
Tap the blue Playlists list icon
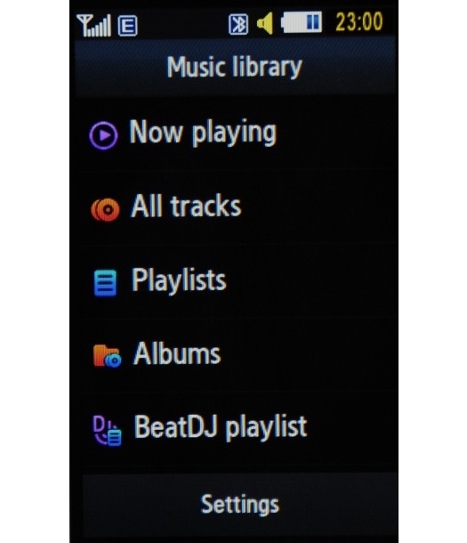105,284
